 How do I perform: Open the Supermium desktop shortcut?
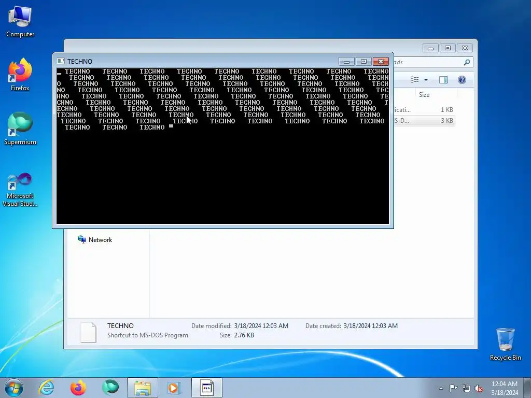pos(20,129)
